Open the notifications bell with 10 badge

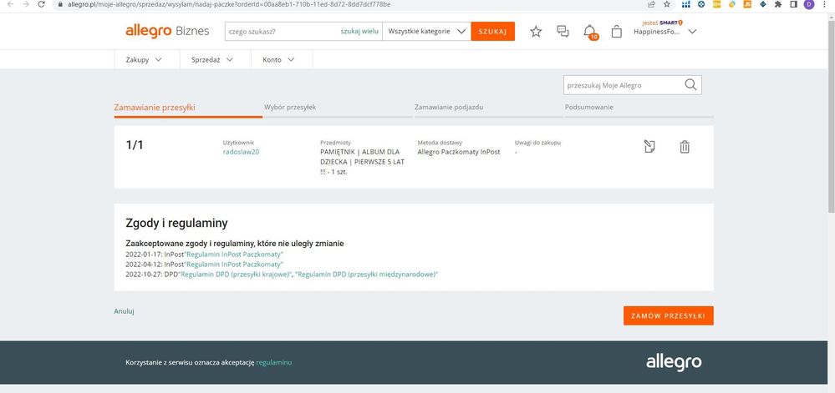click(590, 32)
